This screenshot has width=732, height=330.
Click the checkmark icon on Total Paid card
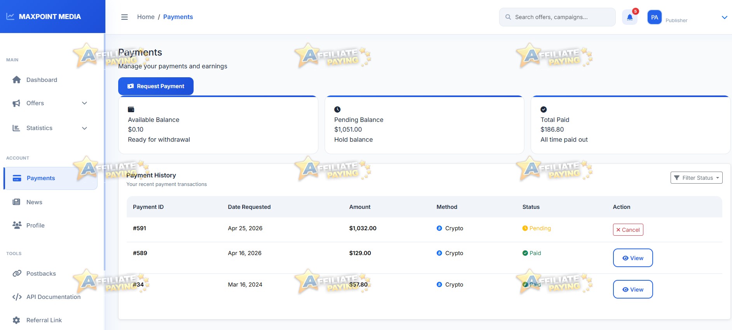coord(543,109)
